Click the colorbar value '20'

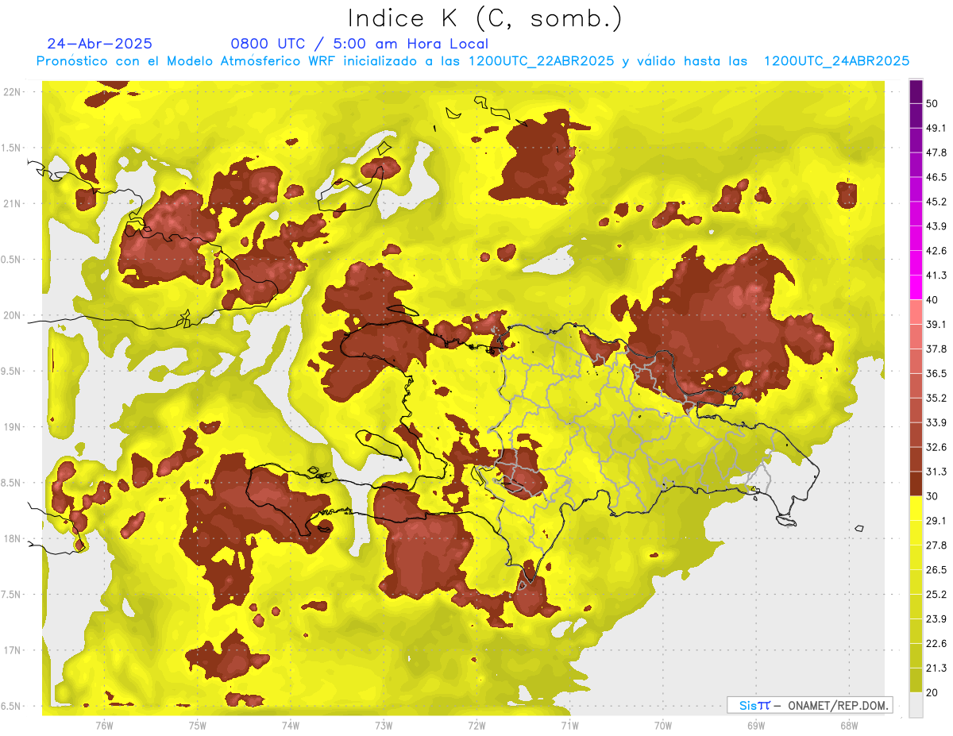point(932,693)
